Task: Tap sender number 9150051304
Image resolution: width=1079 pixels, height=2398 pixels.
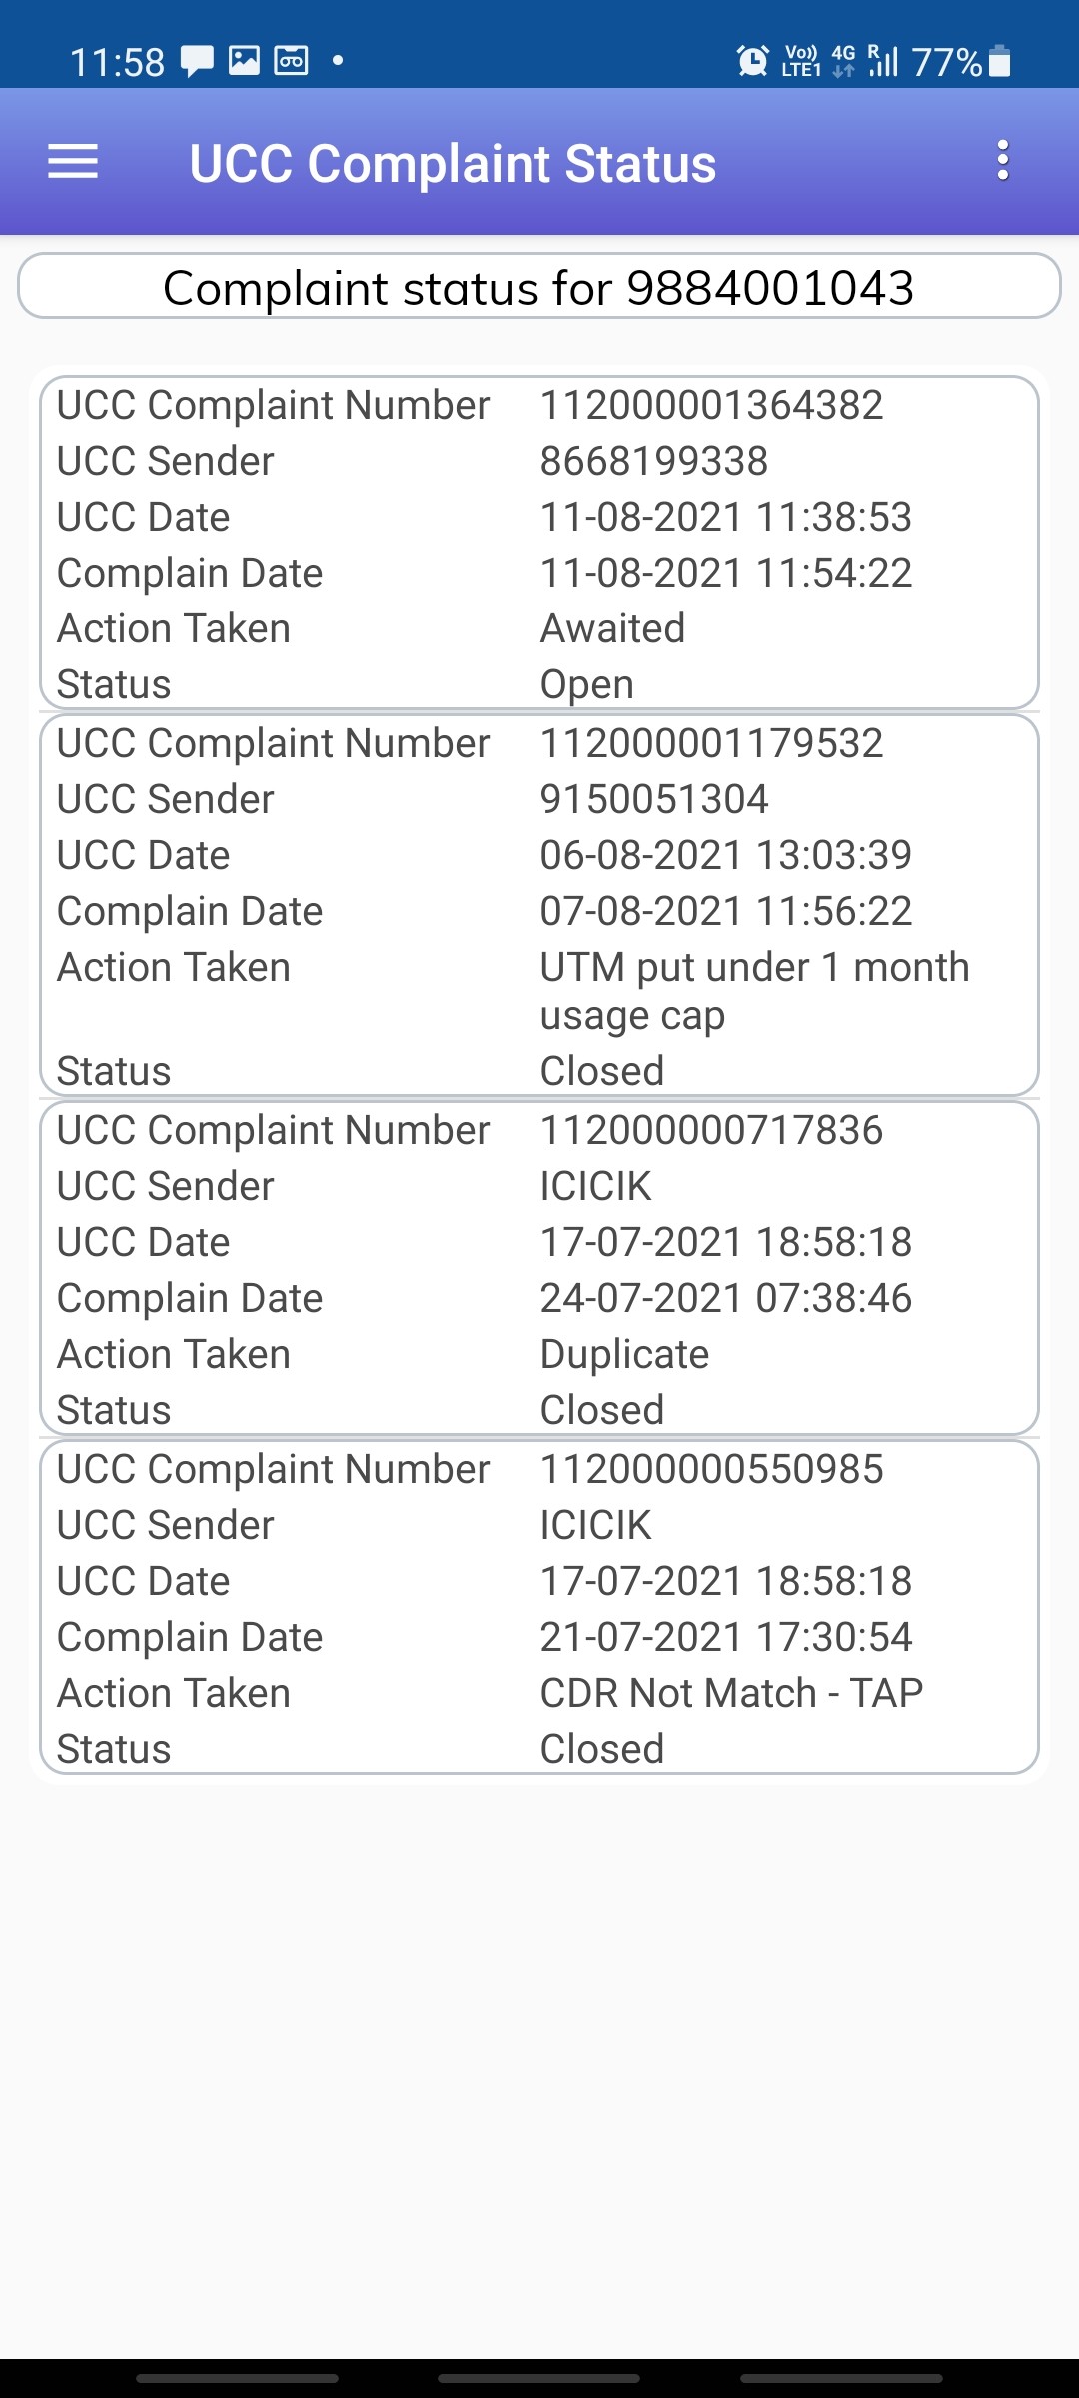Action: point(653,799)
